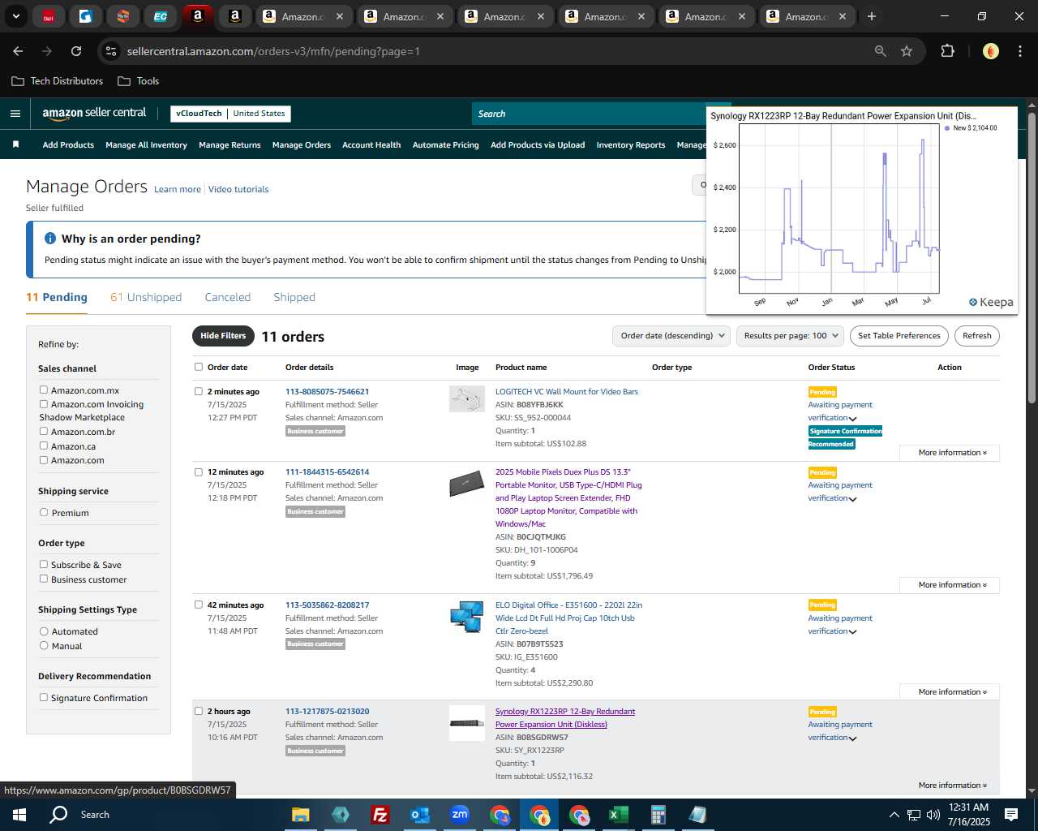The image size is (1038, 831).
Task: Check the Subscribe & Save order type
Action: (44, 564)
